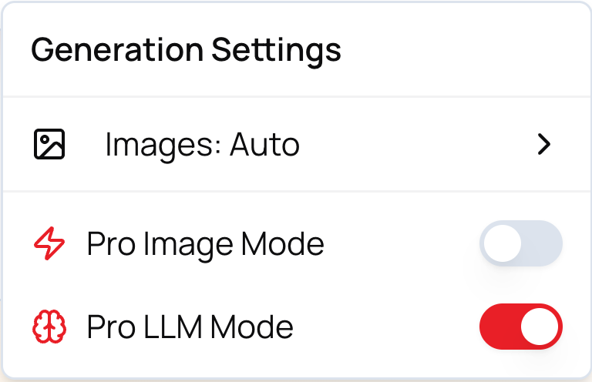
Task: Expand the Images: Auto chevron arrow
Action: point(545,144)
